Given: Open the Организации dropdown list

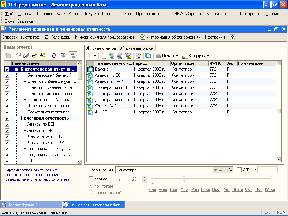Looking at the screenshot, I should coord(215,170).
